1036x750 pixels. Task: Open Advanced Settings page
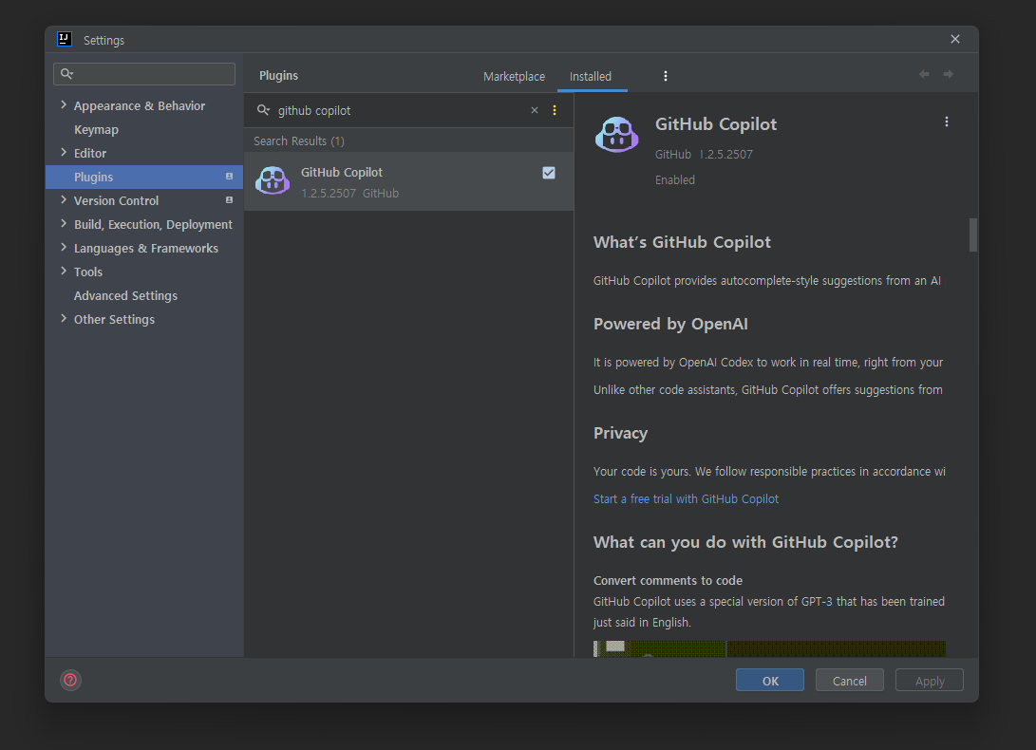pyautogui.click(x=125, y=295)
